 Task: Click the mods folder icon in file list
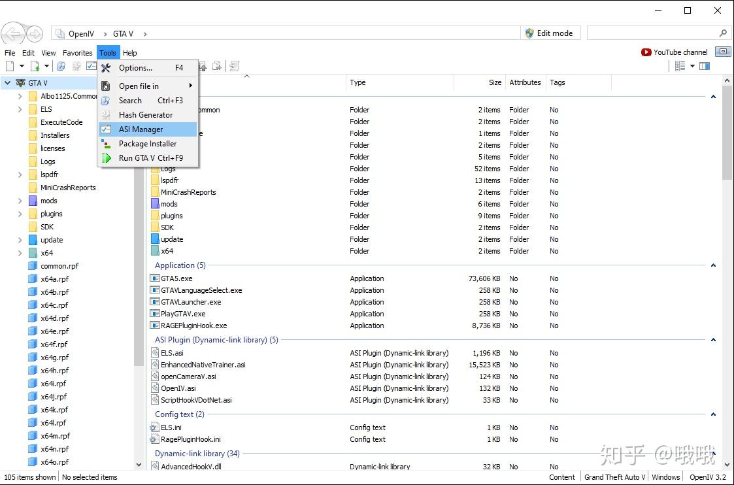click(155, 204)
